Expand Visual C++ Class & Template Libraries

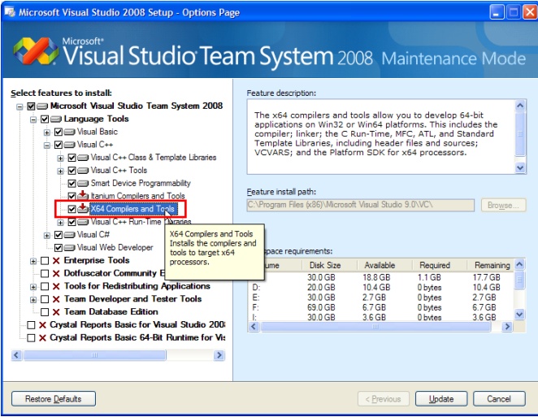[60, 159]
